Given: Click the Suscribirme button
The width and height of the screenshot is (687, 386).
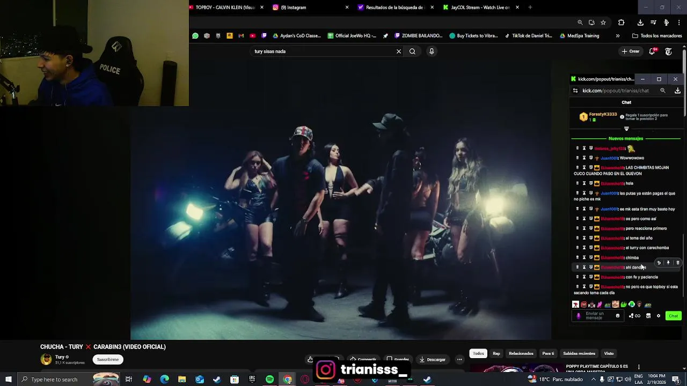Looking at the screenshot, I should [108, 360].
